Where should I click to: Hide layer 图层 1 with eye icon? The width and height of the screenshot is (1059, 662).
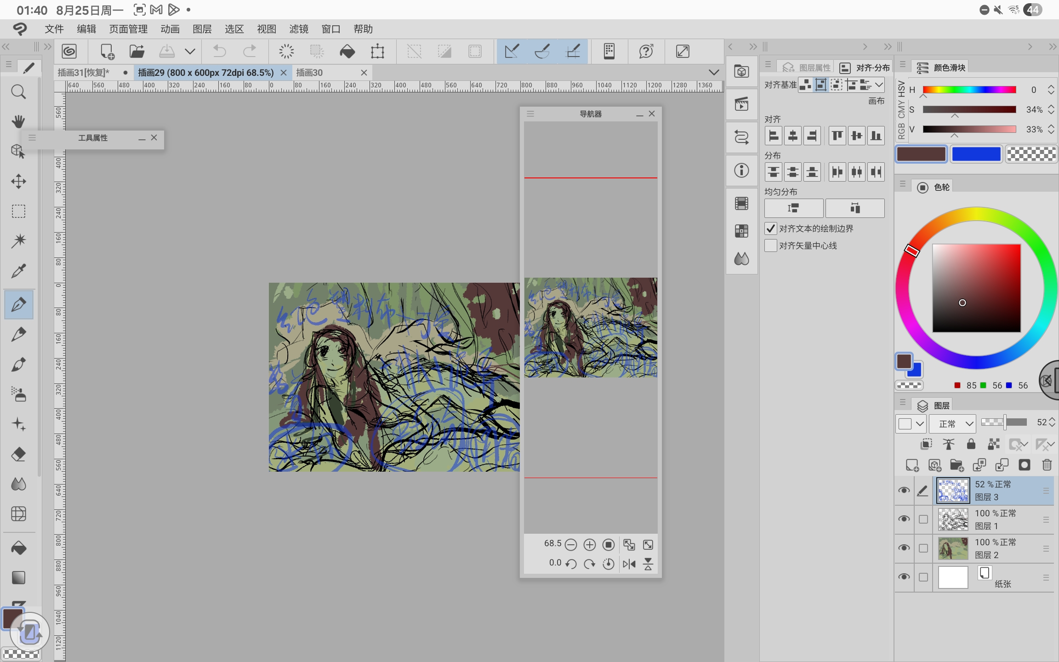(x=904, y=519)
